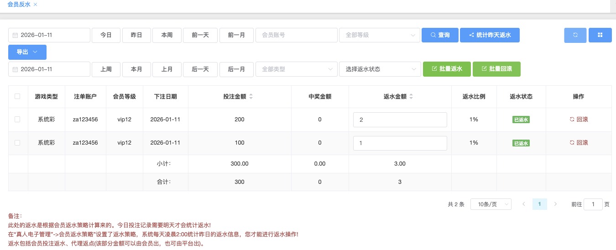
Task: Open the grid column settings icon
Action: coord(600,35)
